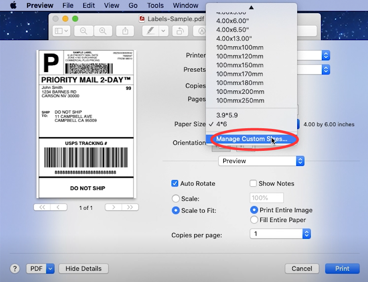
Task: Go to previous page arrow button
Action: [58, 207]
